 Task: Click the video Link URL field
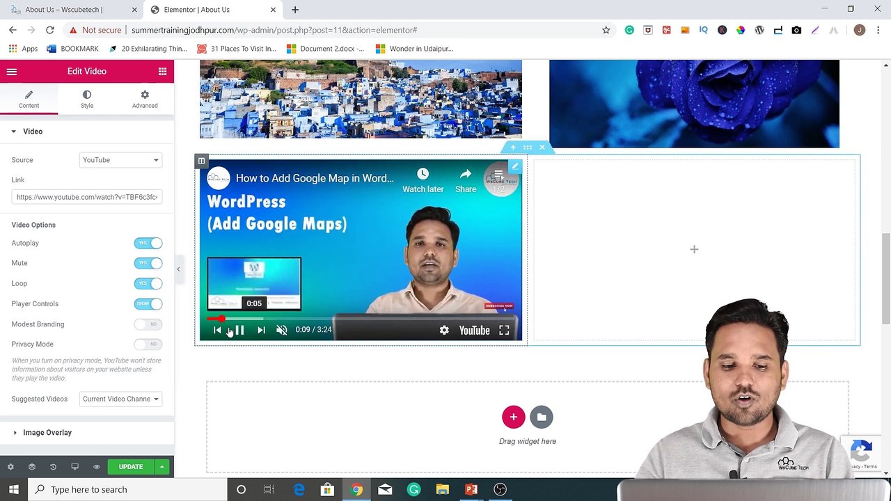click(87, 197)
